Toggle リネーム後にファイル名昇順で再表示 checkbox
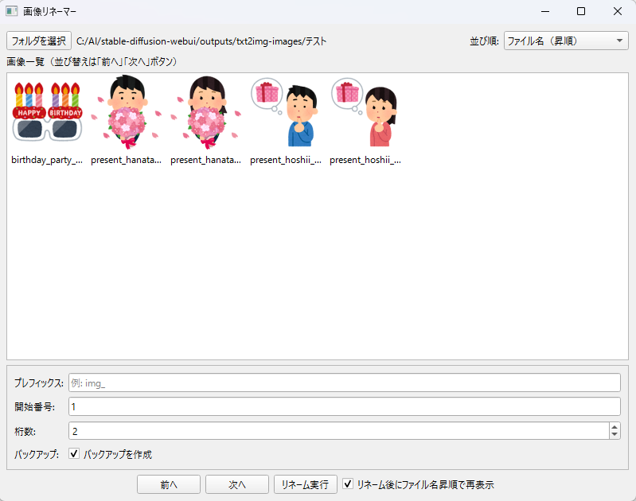The height and width of the screenshot is (501, 636). coord(348,484)
